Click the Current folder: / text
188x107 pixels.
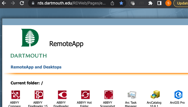27,83
